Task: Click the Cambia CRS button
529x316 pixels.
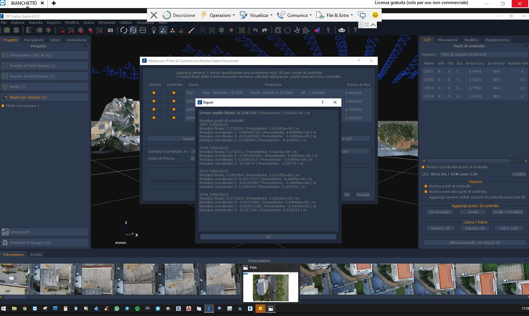Action: 519,174
